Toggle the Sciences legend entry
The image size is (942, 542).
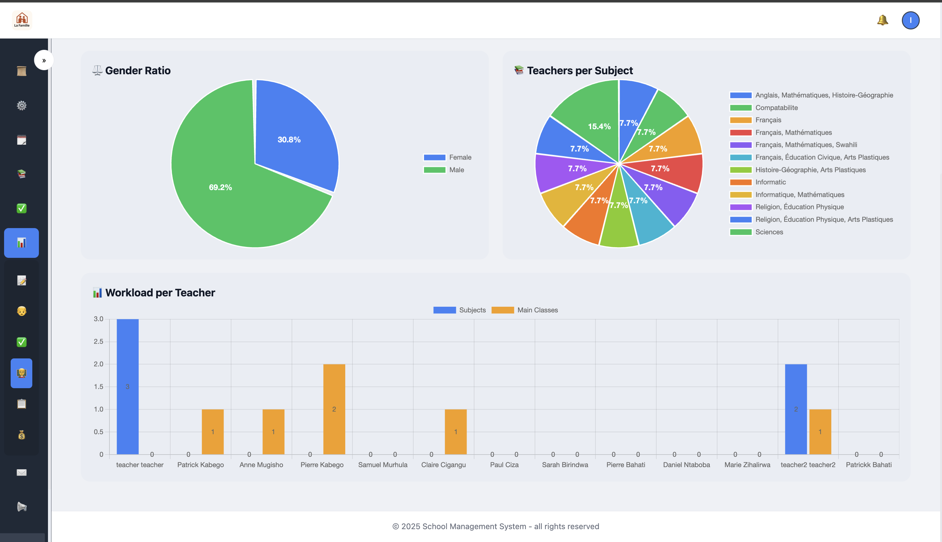[756, 232]
